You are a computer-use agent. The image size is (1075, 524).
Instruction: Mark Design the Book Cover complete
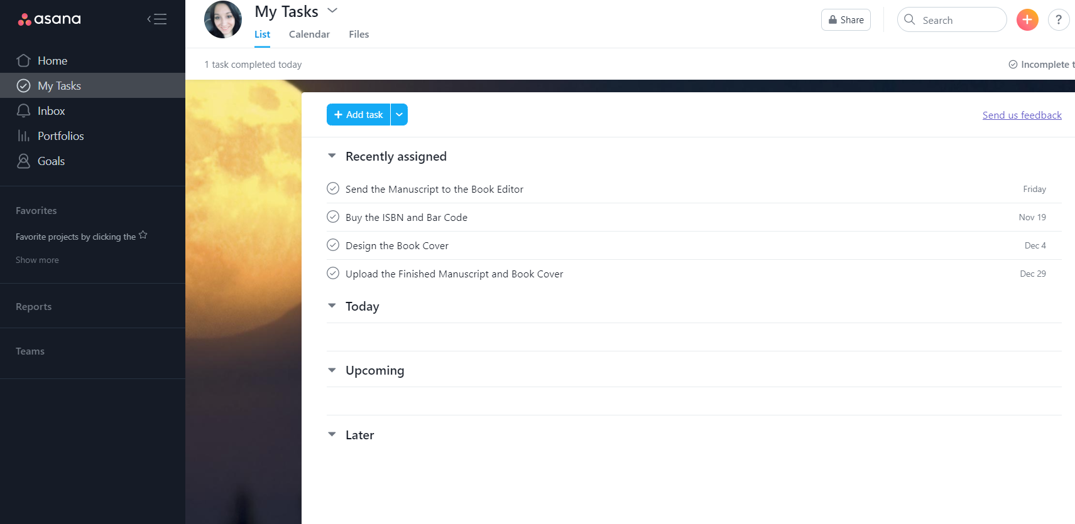click(x=333, y=245)
